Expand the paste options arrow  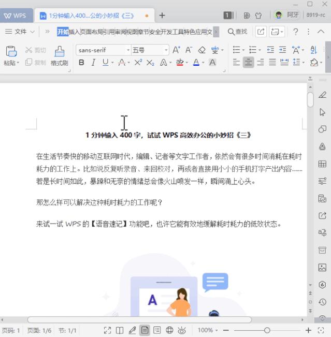point(18,63)
